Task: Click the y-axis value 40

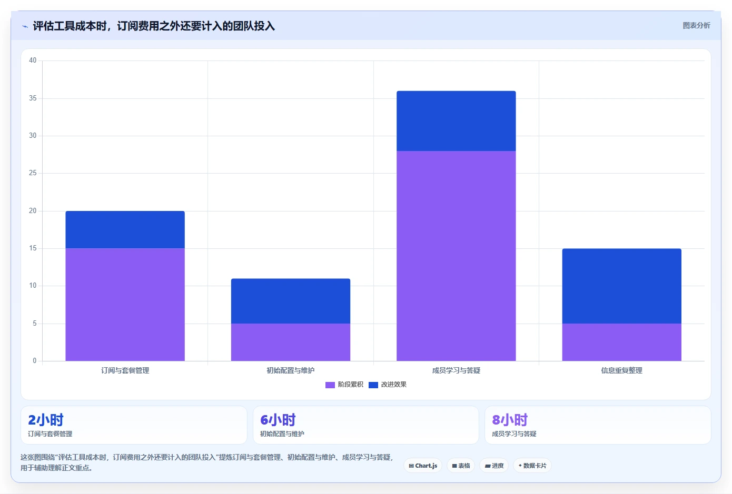Action: tap(33, 61)
